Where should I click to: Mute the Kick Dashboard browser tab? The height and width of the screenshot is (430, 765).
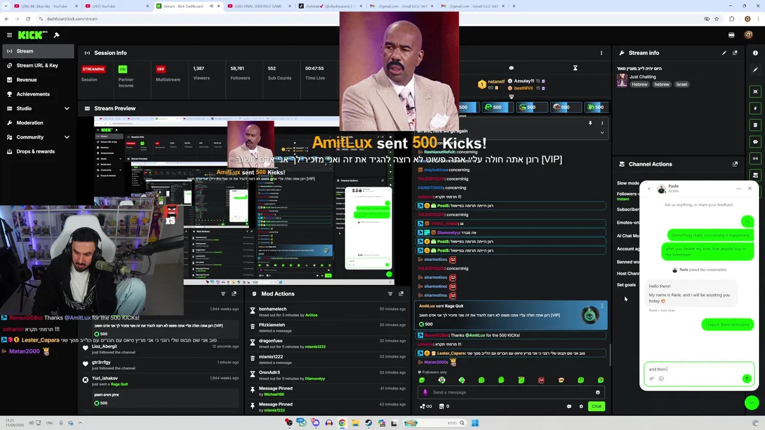click(211, 6)
